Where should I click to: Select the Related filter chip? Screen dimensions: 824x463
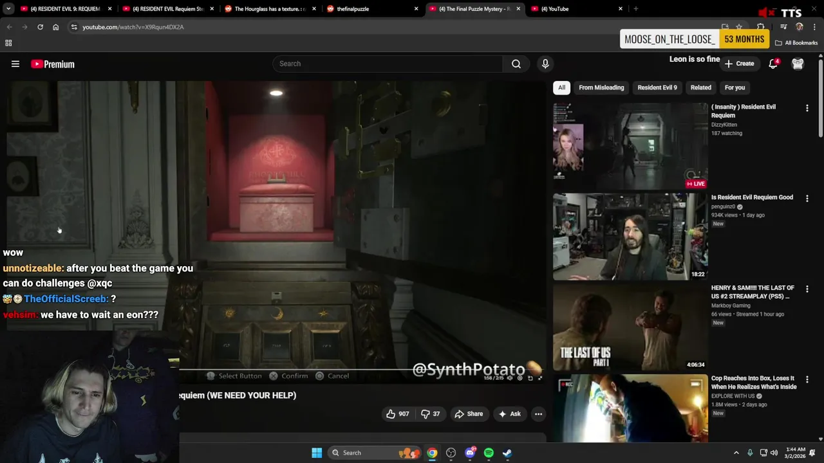click(x=701, y=87)
